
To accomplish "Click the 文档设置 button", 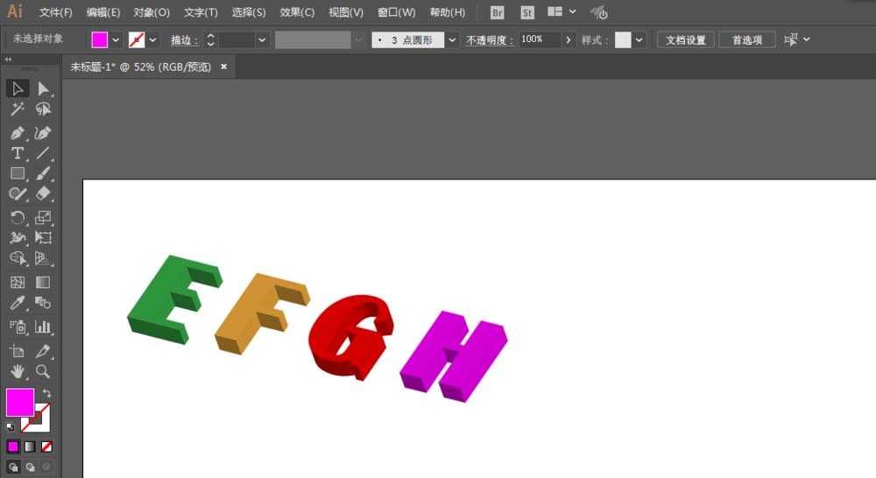I will pyautogui.click(x=686, y=40).
